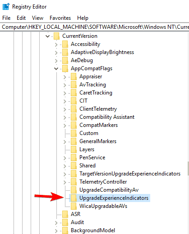The width and height of the screenshot is (189, 234).
Task: Expand the Compatibility Assistant key
Action: point(65,117)
